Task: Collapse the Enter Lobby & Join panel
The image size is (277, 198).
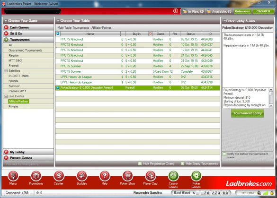Action: pos(224,21)
